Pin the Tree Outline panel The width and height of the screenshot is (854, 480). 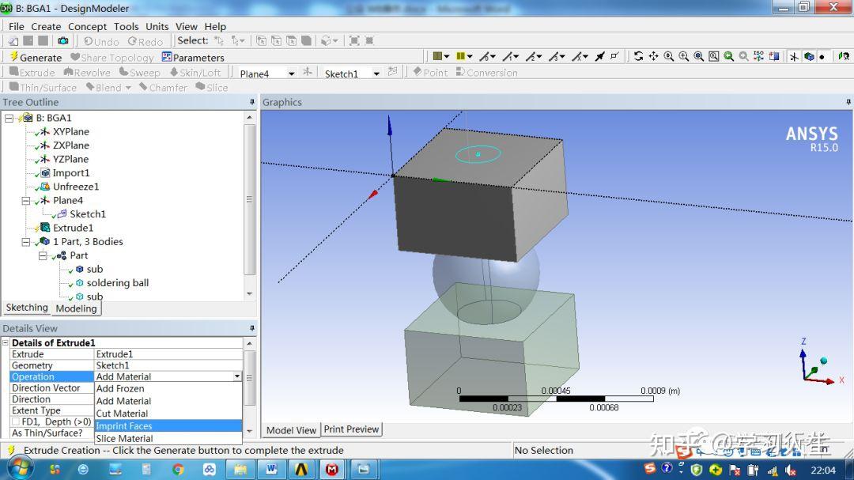[251, 102]
